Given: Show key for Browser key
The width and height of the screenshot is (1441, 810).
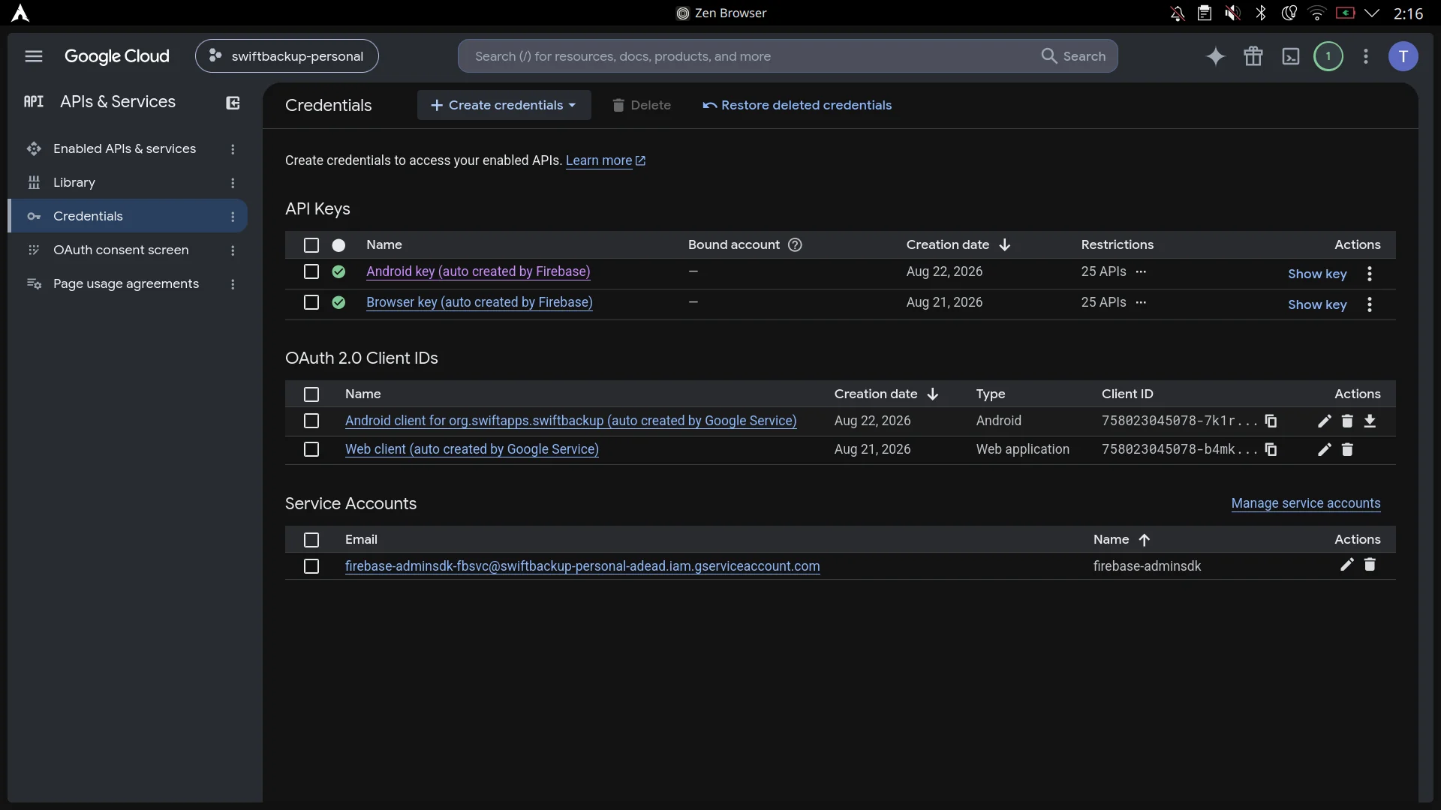Looking at the screenshot, I should coord(1317,304).
